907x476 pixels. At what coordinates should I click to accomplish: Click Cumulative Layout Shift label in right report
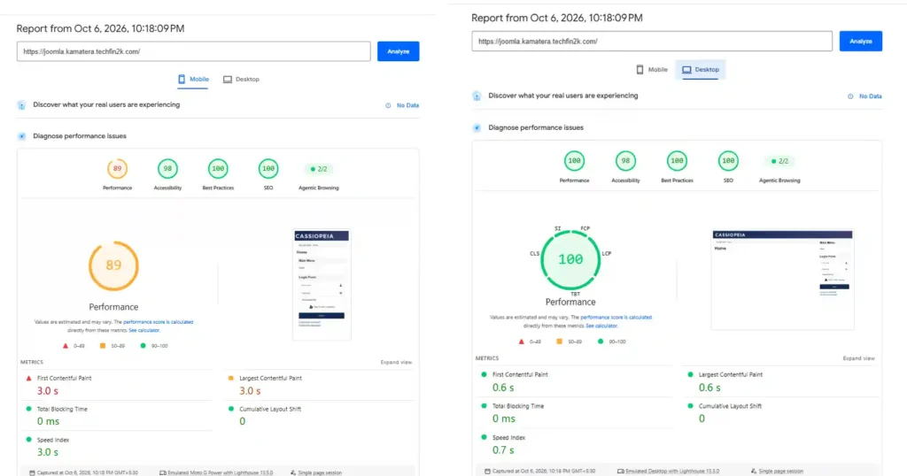click(x=730, y=406)
